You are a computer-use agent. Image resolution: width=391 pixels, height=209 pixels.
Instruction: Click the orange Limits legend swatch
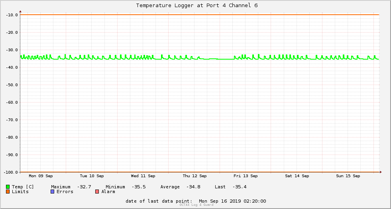(8, 192)
